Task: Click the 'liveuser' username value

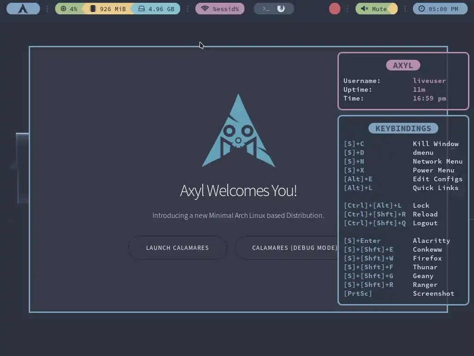Action: 429,81
